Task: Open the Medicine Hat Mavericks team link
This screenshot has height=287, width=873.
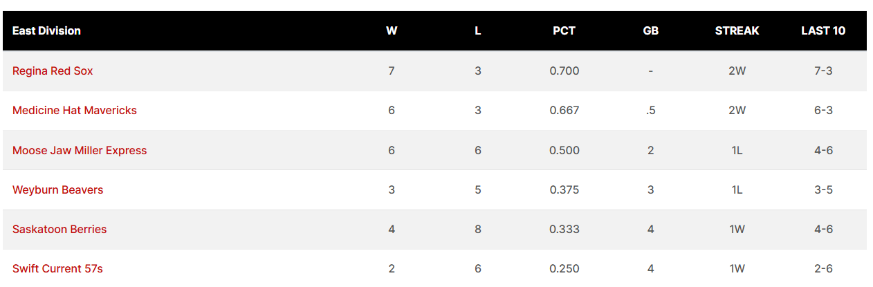Action: [75, 110]
